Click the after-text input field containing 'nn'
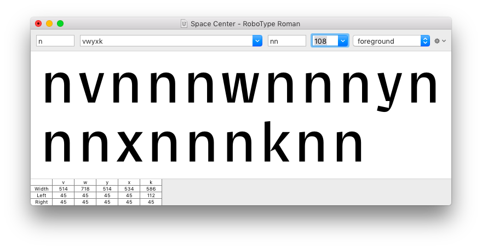The width and height of the screenshot is (482, 249). (x=287, y=41)
